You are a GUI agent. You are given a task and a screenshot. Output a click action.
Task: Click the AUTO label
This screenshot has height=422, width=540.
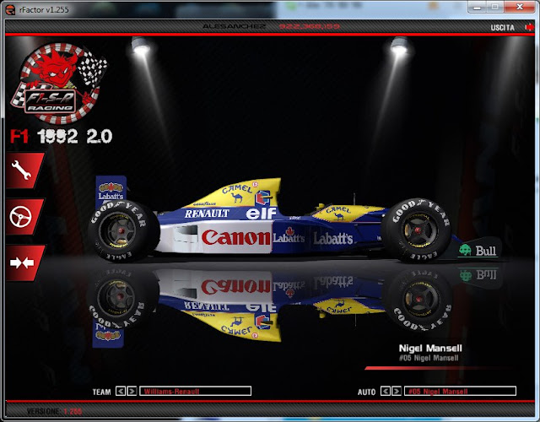(366, 392)
